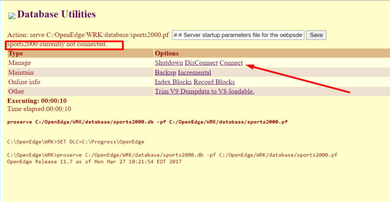Open the Shutdown link
This screenshot has width=390, height=202.
tap(169, 63)
